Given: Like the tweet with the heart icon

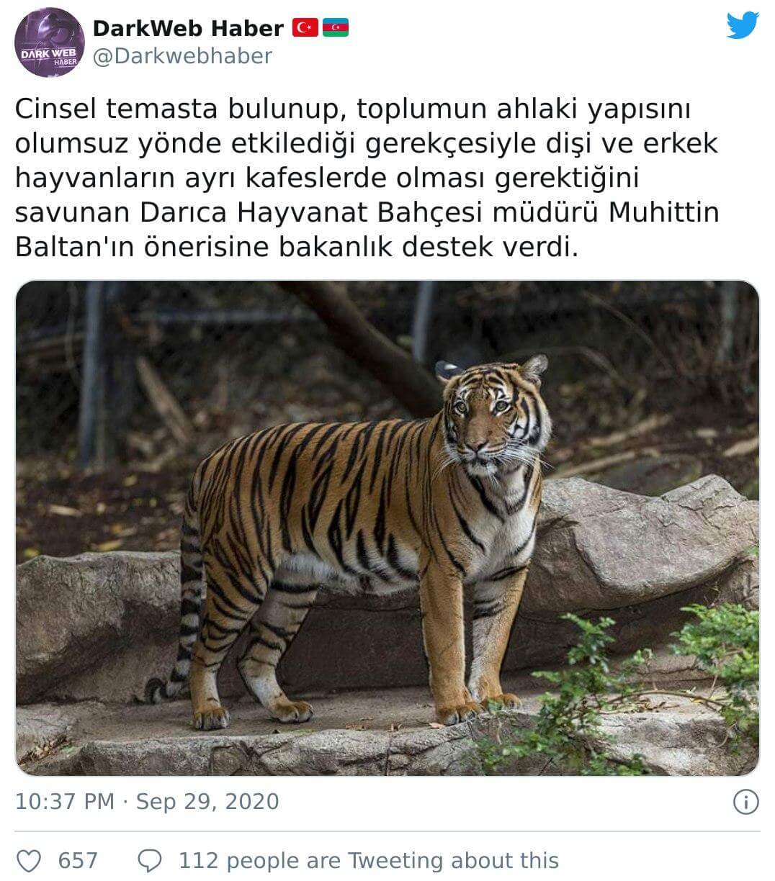Looking at the screenshot, I should tap(29, 860).
